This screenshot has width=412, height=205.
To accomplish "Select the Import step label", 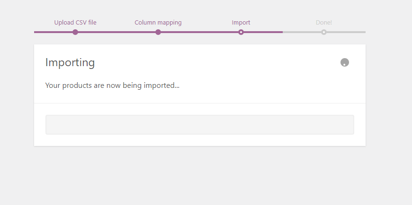I will point(241,23).
